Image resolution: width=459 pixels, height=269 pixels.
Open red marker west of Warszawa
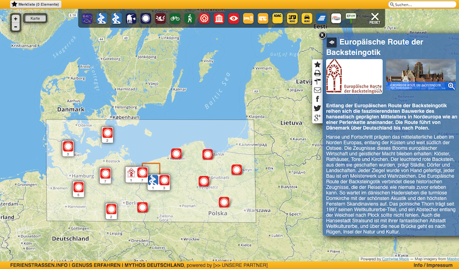coord(224,202)
